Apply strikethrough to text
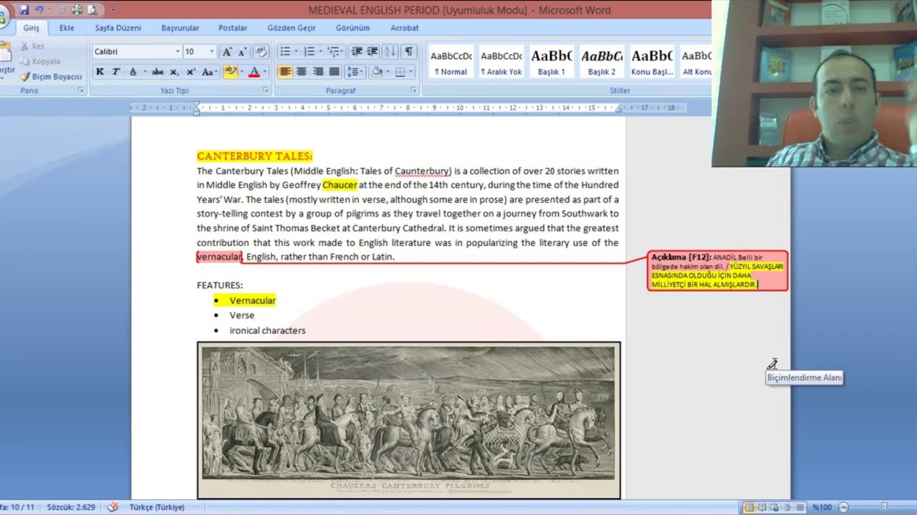Screen dimensions: 917x515 coord(158,72)
